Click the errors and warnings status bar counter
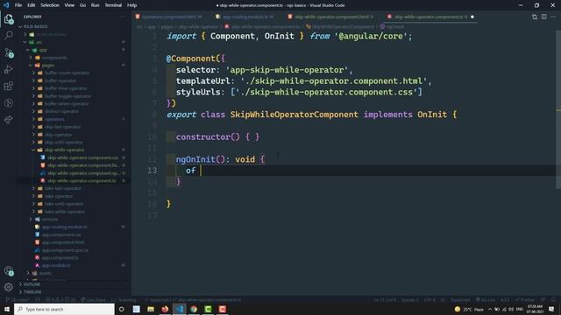561x315 pixels. [x=60, y=300]
